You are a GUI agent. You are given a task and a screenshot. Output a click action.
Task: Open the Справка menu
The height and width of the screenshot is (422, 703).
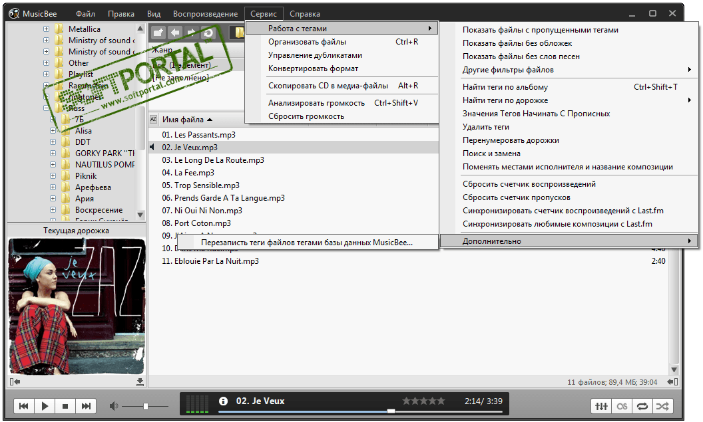(x=305, y=14)
